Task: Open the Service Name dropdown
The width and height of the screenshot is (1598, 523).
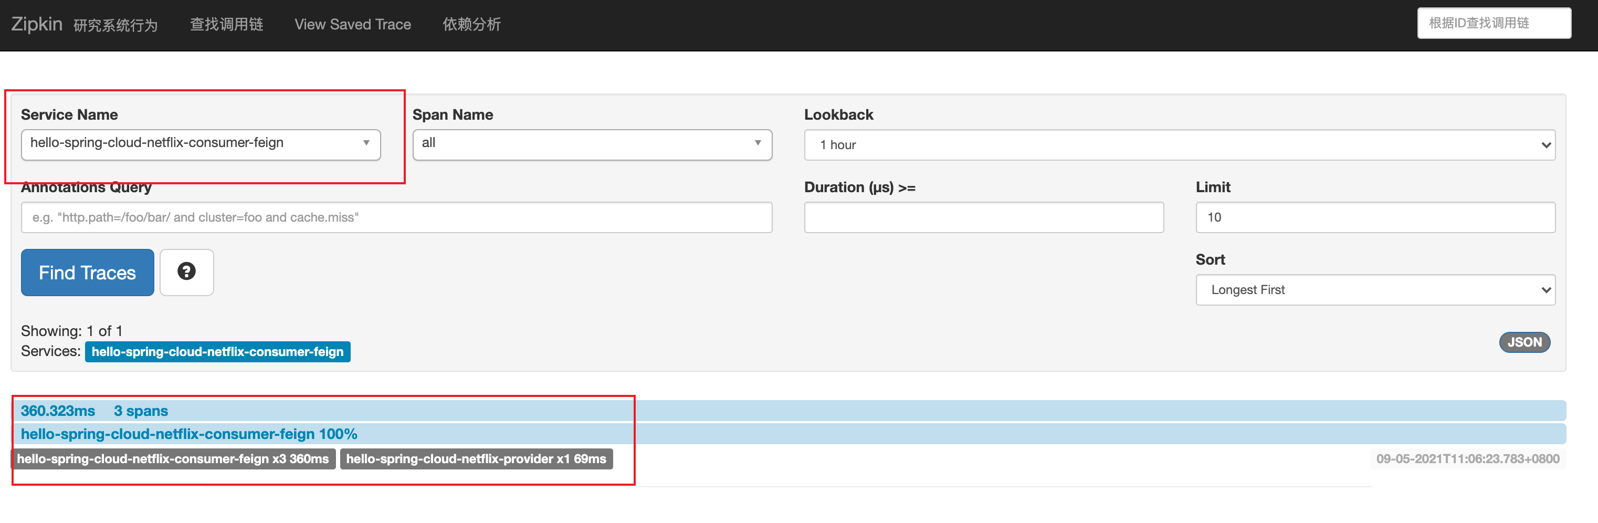Action: pyautogui.click(x=201, y=144)
